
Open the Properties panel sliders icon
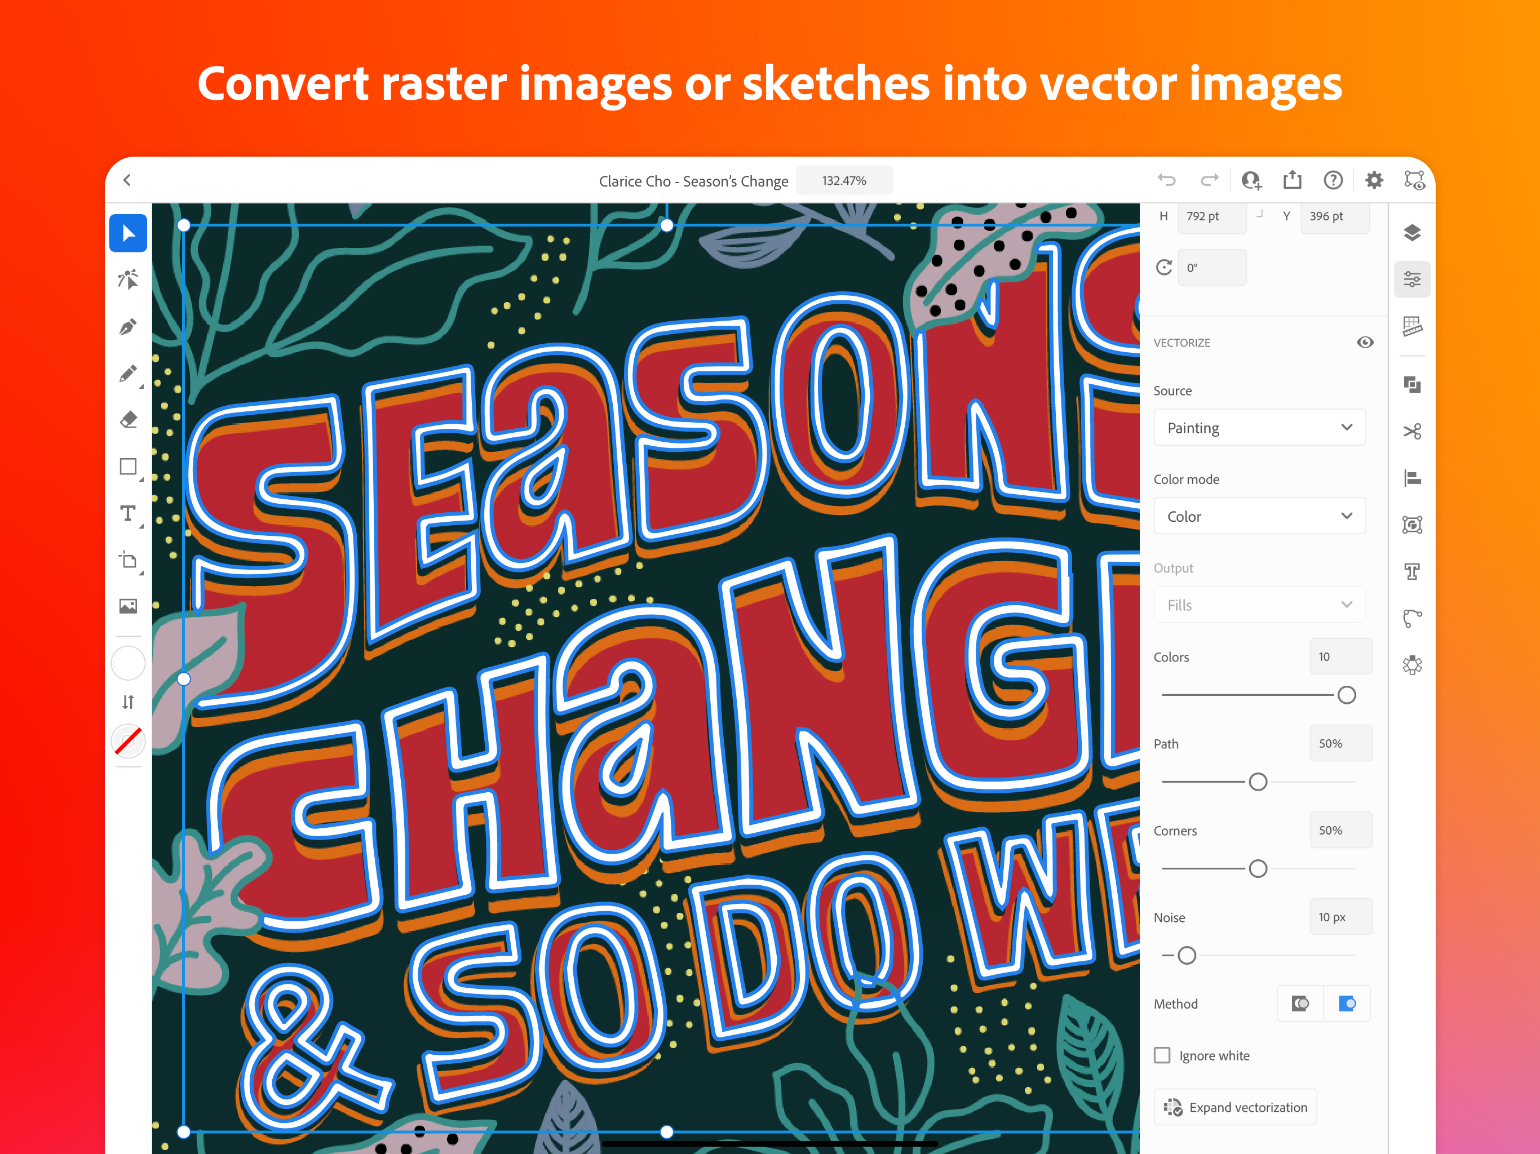click(1412, 280)
